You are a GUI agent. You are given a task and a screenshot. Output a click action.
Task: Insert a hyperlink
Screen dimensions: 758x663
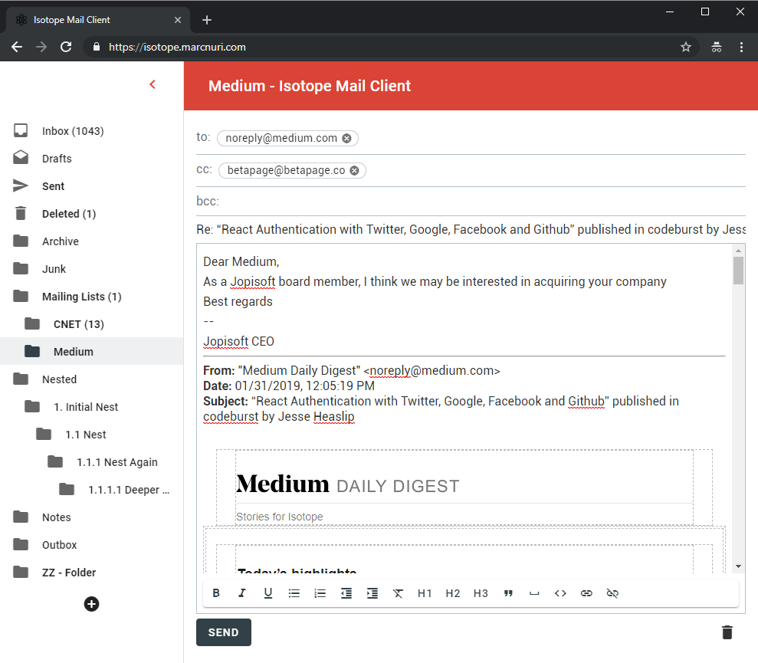(586, 593)
